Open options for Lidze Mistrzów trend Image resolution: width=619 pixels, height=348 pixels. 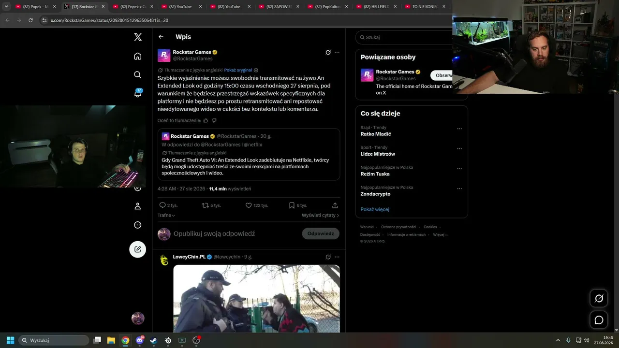[459, 149]
